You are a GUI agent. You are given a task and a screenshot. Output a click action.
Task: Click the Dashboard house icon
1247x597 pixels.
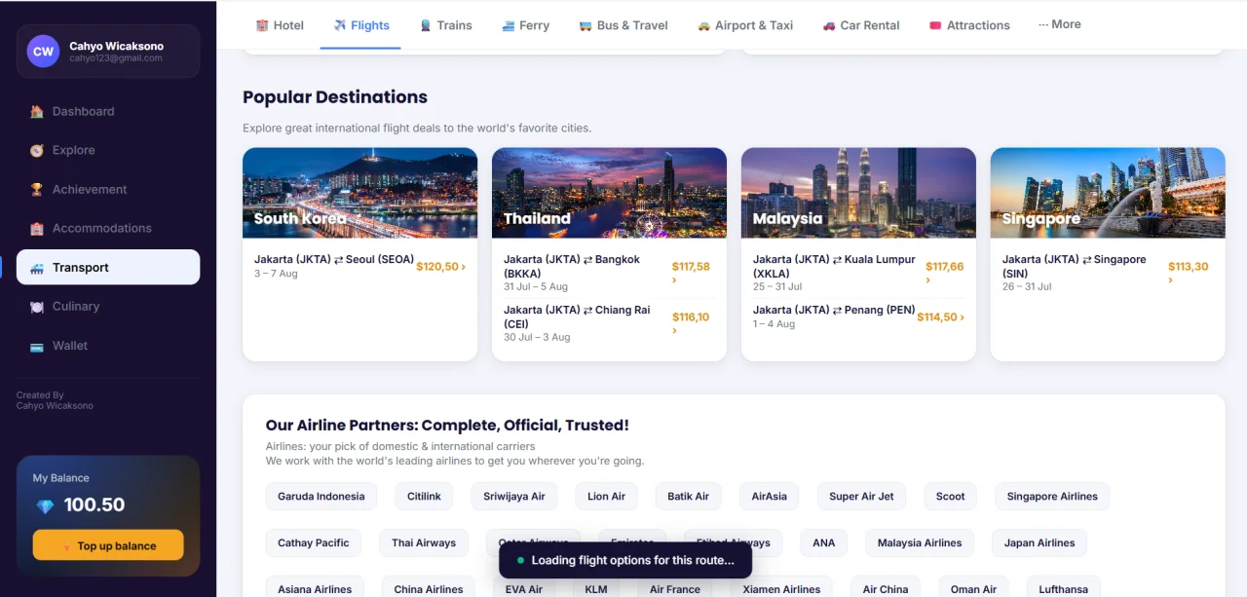click(x=36, y=111)
